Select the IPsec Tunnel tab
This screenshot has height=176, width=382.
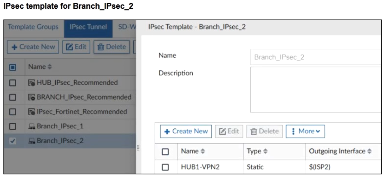point(88,27)
